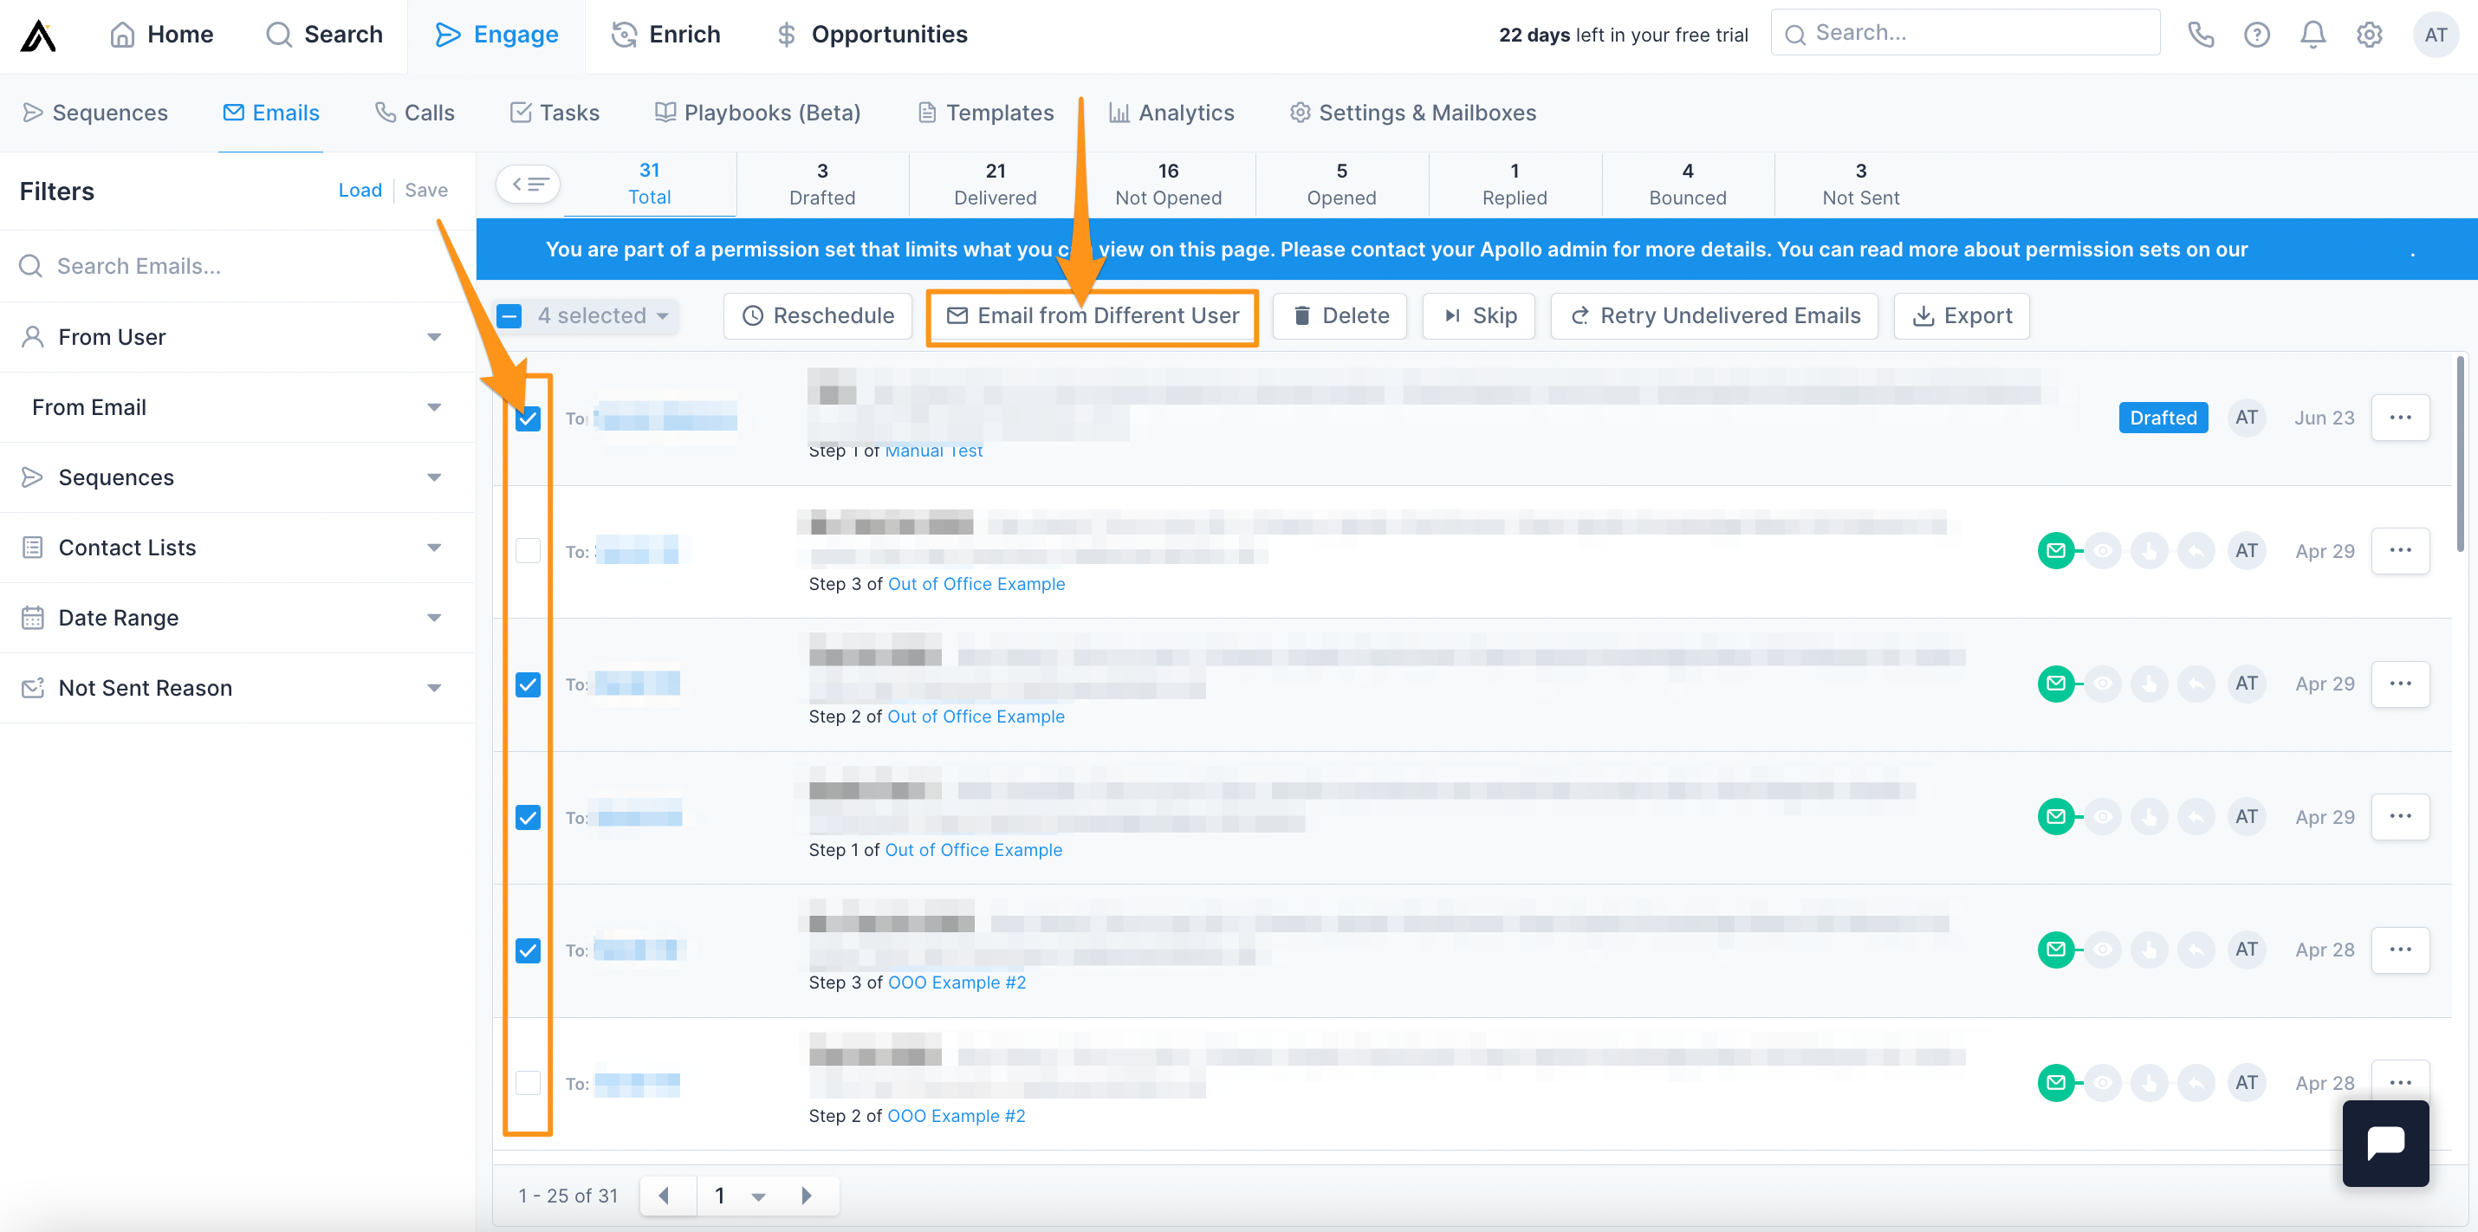Expand the Not Sent Reason filter
The image size is (2478, 1232).
[x=435, y=687]
